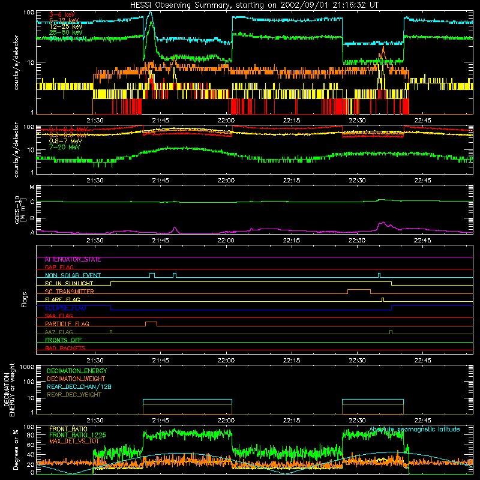Click the M class label on GOES axis
Image resolution: width=480 pixels, height=480 pixels.
[x=32, y=187]
